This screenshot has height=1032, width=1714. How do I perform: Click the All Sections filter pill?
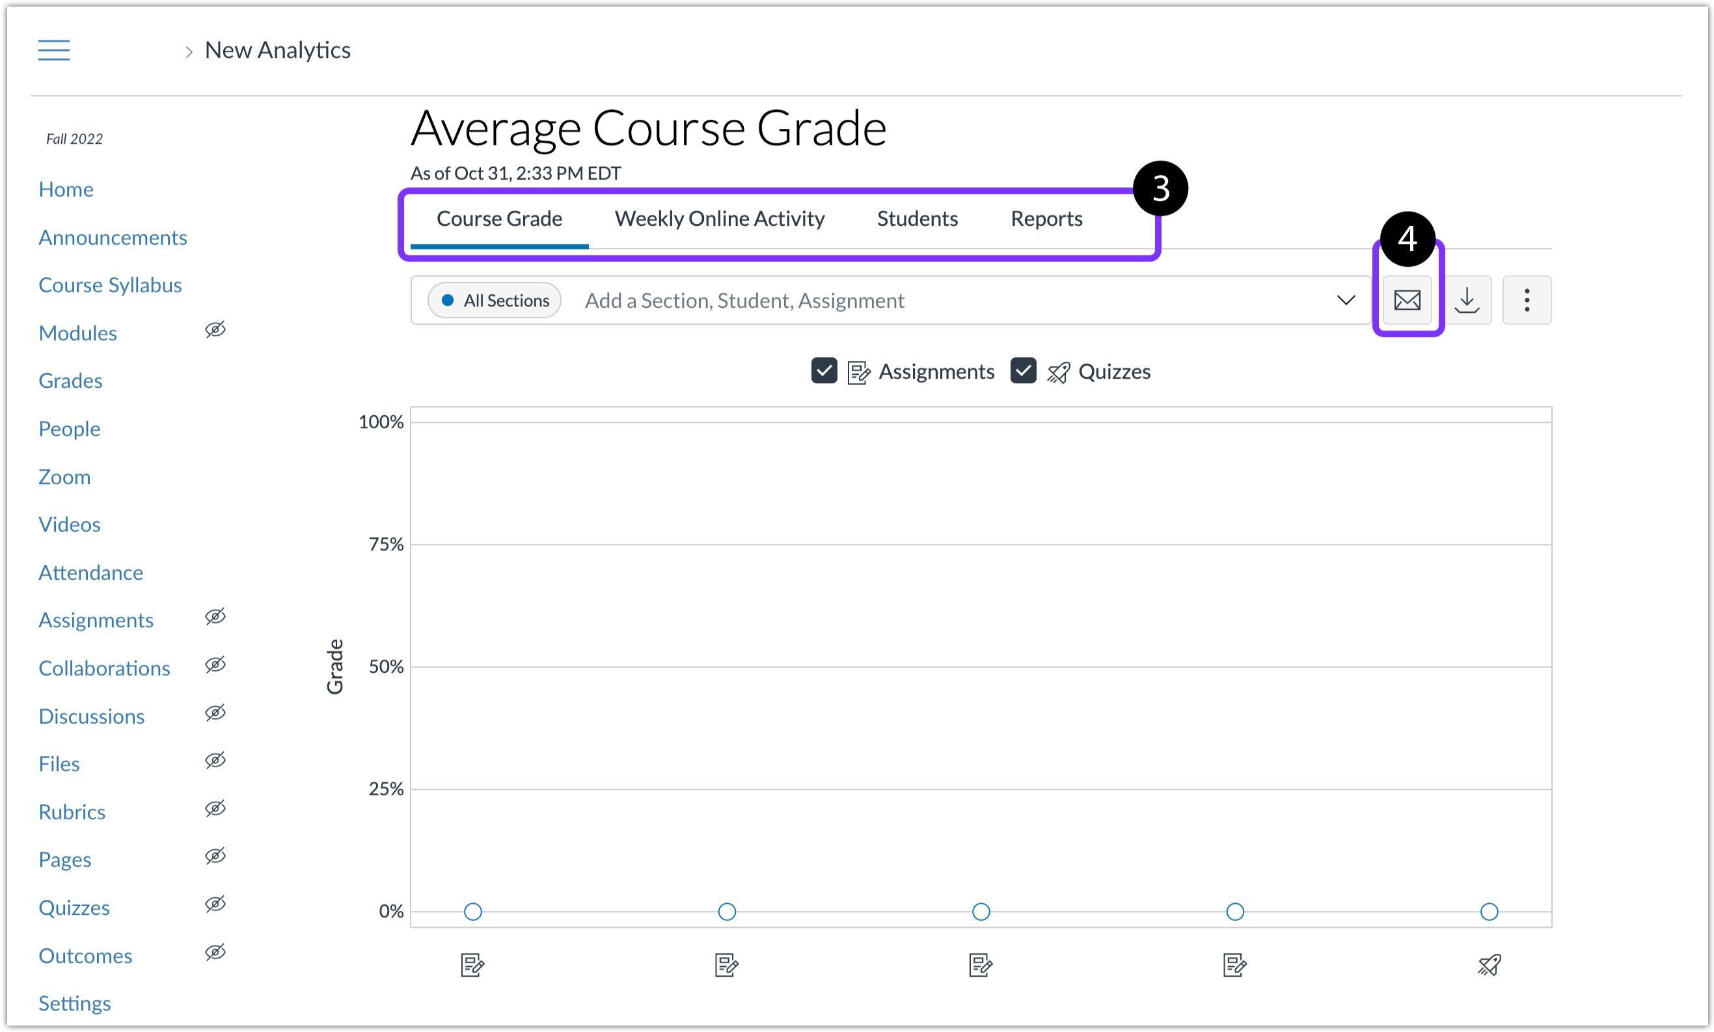pyautogui.click(x=494, y=300)
